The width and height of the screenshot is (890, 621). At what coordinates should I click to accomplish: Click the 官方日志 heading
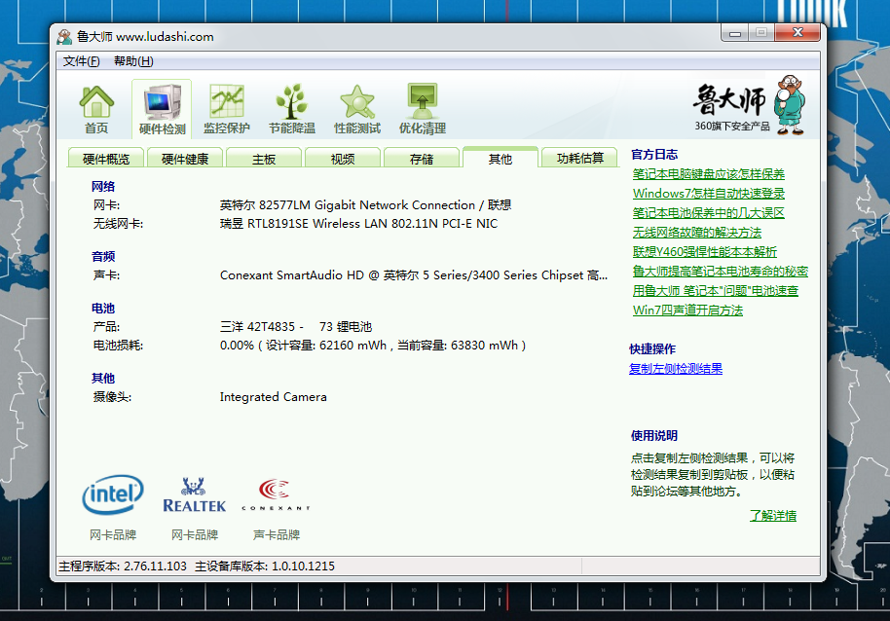pos(654,154)
